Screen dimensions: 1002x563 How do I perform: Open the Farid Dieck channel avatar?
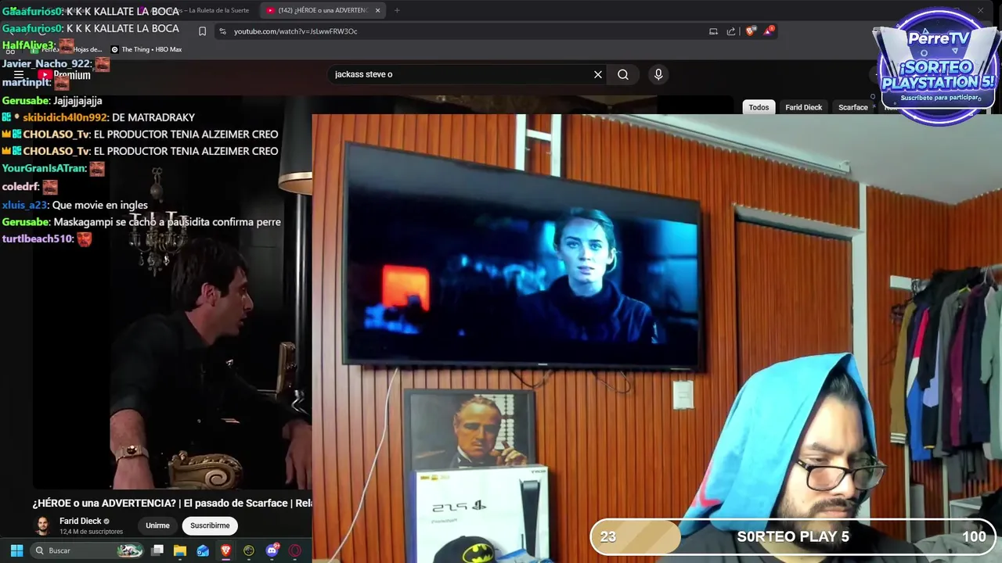click(x=43, y=525)
